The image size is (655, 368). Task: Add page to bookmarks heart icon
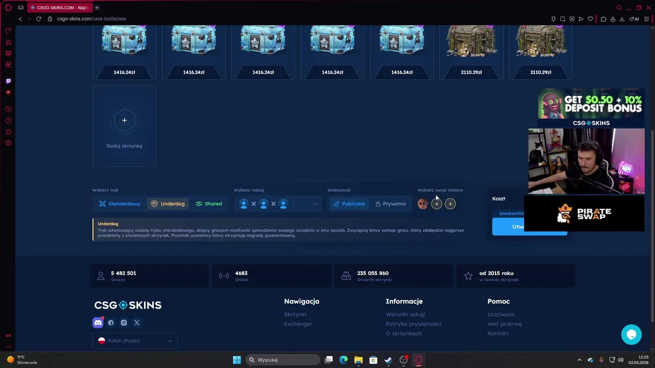point(590,19)
